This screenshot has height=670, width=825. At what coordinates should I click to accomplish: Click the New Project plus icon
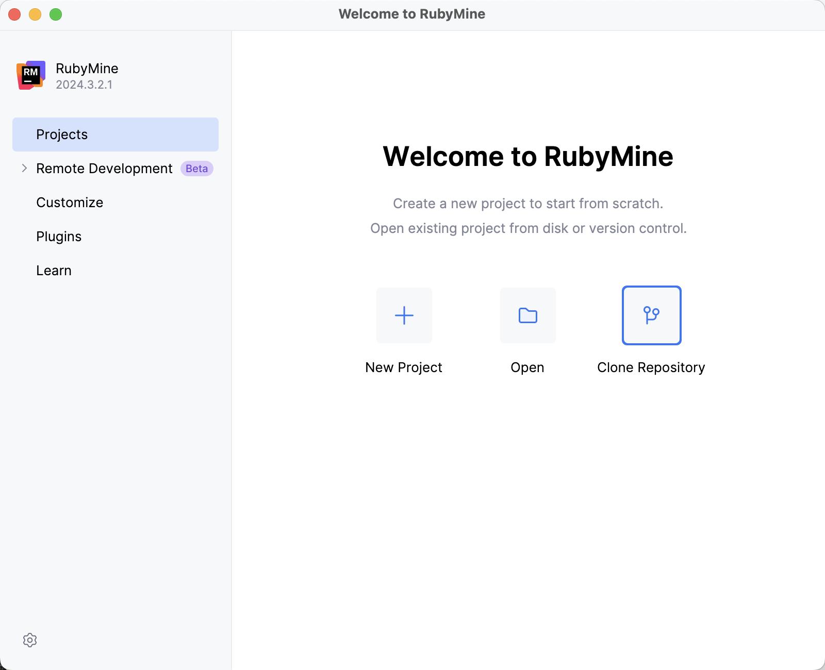[404, 315]
